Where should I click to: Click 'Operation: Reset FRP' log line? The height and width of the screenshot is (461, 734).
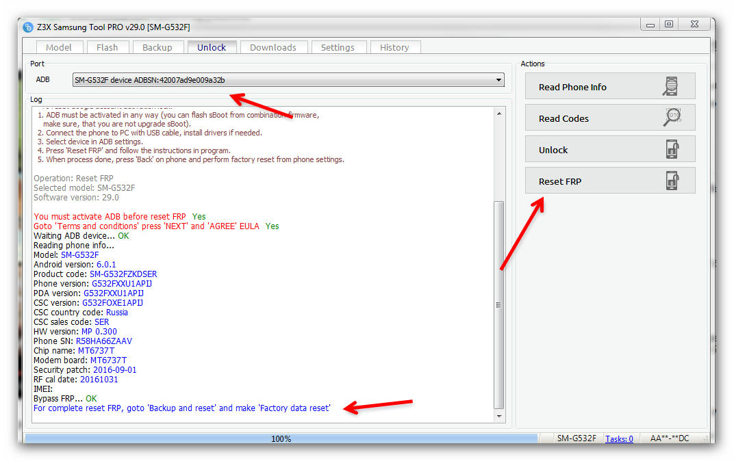pyautogui.click(x=73, y=178)
